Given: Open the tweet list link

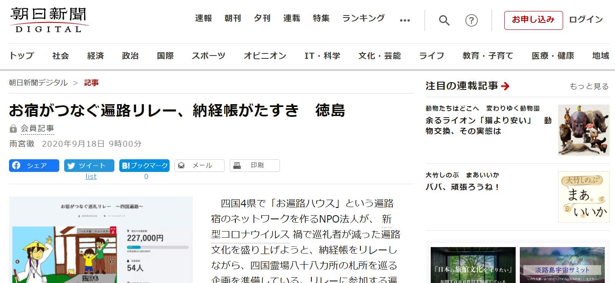Looking at the screenshot, I should pos(91,176).
